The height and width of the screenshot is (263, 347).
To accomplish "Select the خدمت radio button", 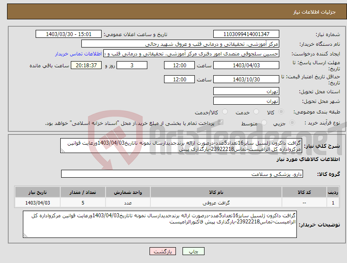I will (256, 112).
